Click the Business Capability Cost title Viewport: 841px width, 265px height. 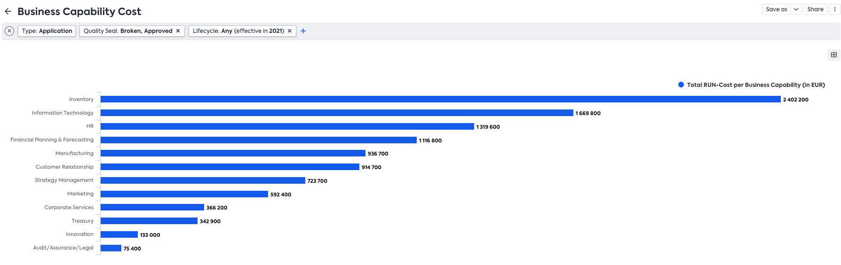point(79,11)
